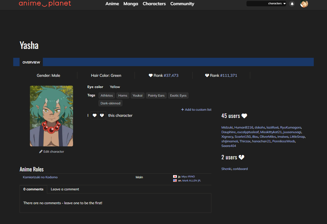Click plus icon to add to custom list
327x224 pixels.
coord(182,110)
